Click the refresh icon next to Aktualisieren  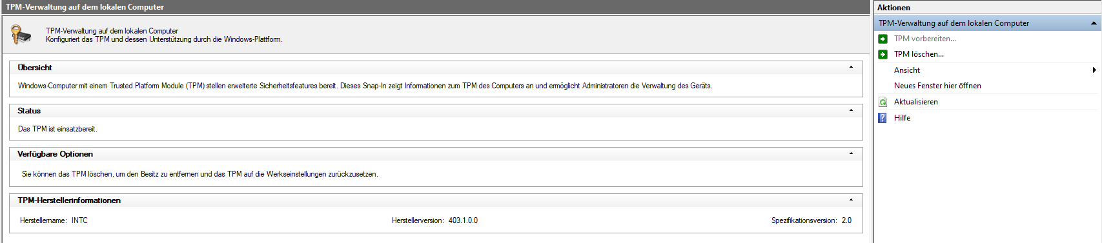883,102
